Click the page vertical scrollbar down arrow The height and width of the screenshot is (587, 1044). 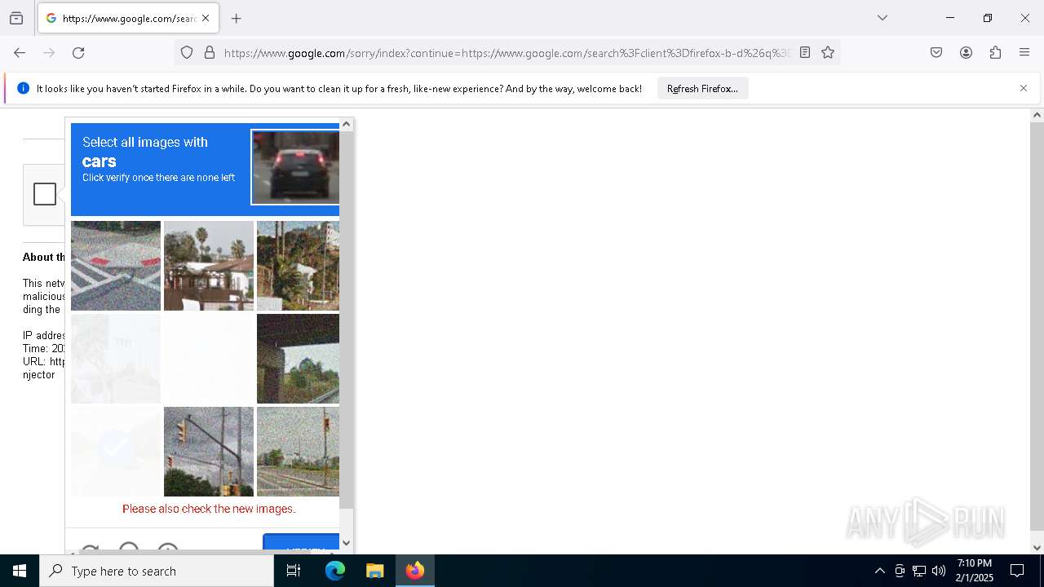pyautogui.click(x=1037, y=548)
